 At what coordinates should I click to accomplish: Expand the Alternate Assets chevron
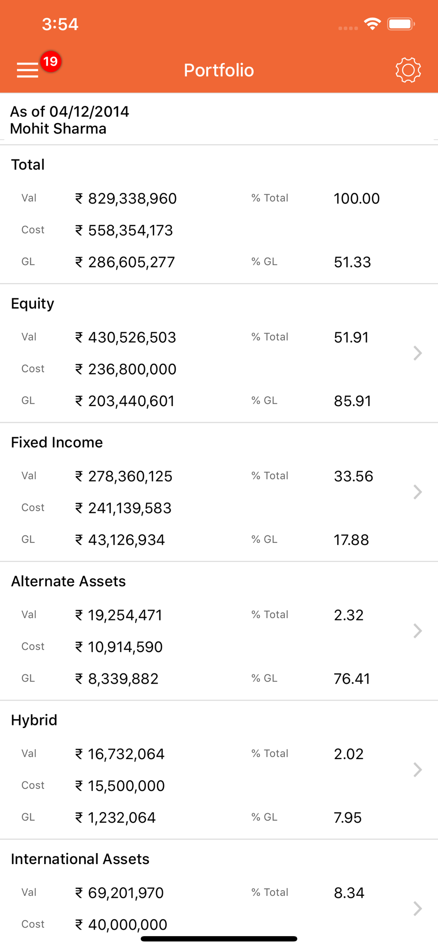coord(417,631)
